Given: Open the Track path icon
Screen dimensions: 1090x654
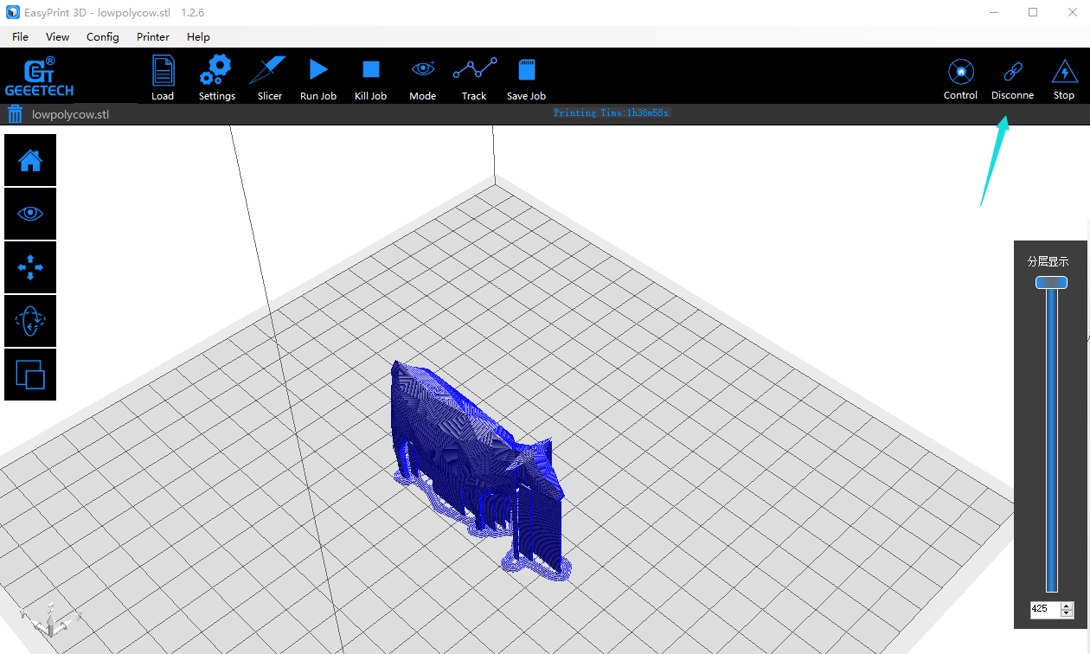Looking at the screenshot, I should (474, 76).
